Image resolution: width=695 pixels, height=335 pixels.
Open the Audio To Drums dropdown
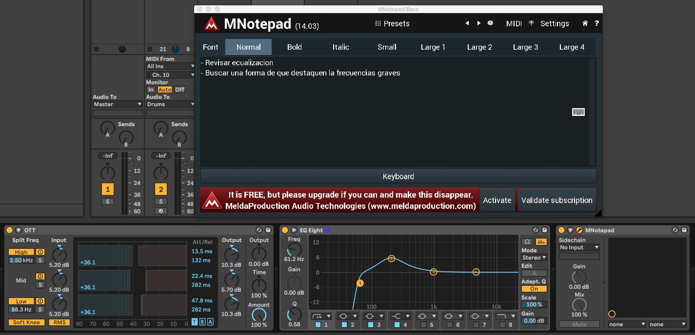(171, 104)
